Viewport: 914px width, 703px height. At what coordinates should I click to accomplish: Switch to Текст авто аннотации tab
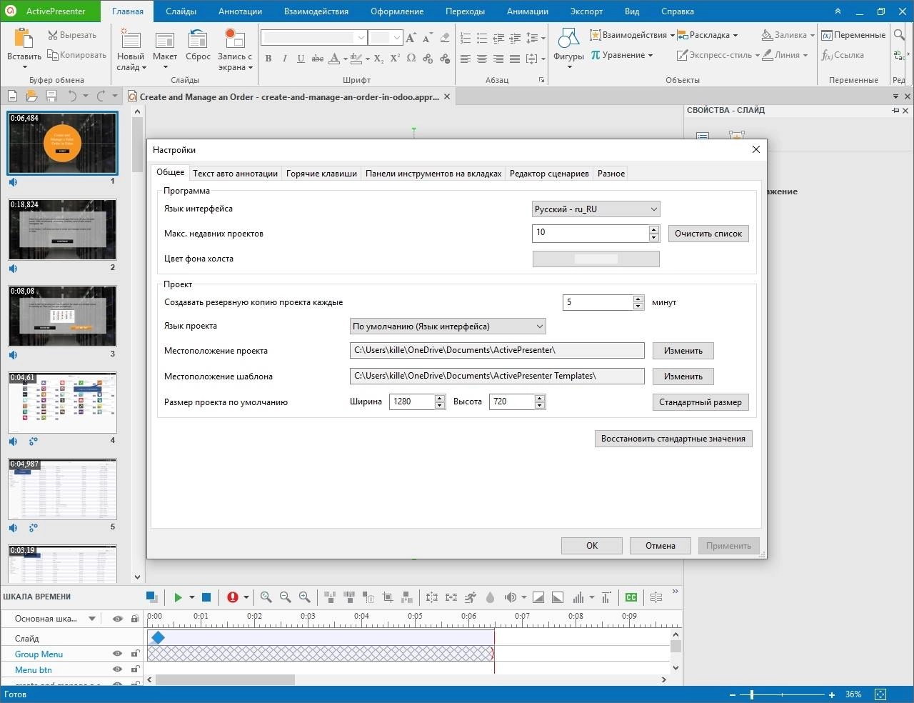pyautogui.click(x=235, y=174)
